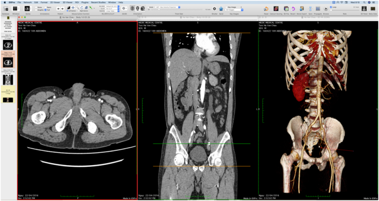This screenshot has height=201, width=379.
Task: Open the 3D Pos tool
Action: point(287,9)
